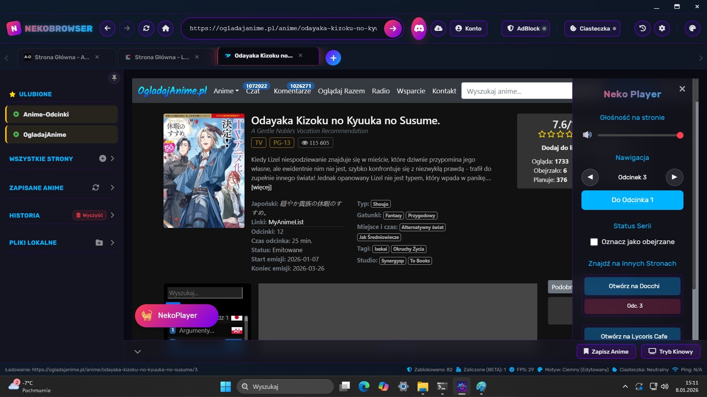
Task: Expand the WSZYSTKIE STRONY section
Action: tap(112, 158)
